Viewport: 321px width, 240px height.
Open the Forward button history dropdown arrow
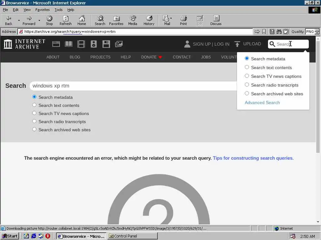[39, 20]
